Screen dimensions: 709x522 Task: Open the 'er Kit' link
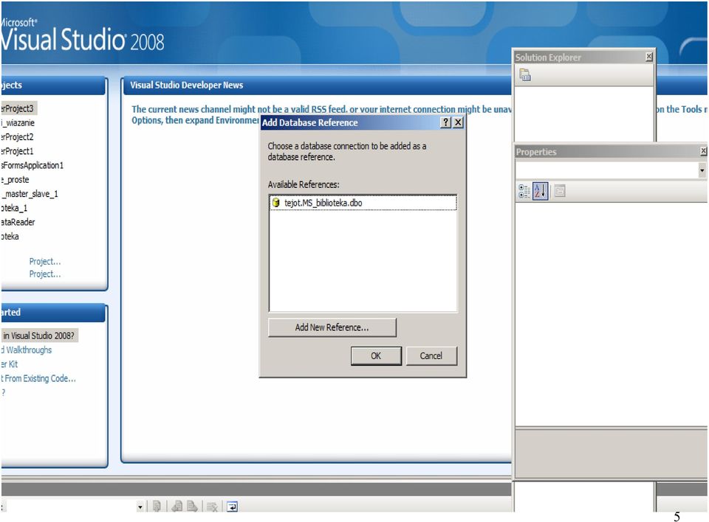9,364
